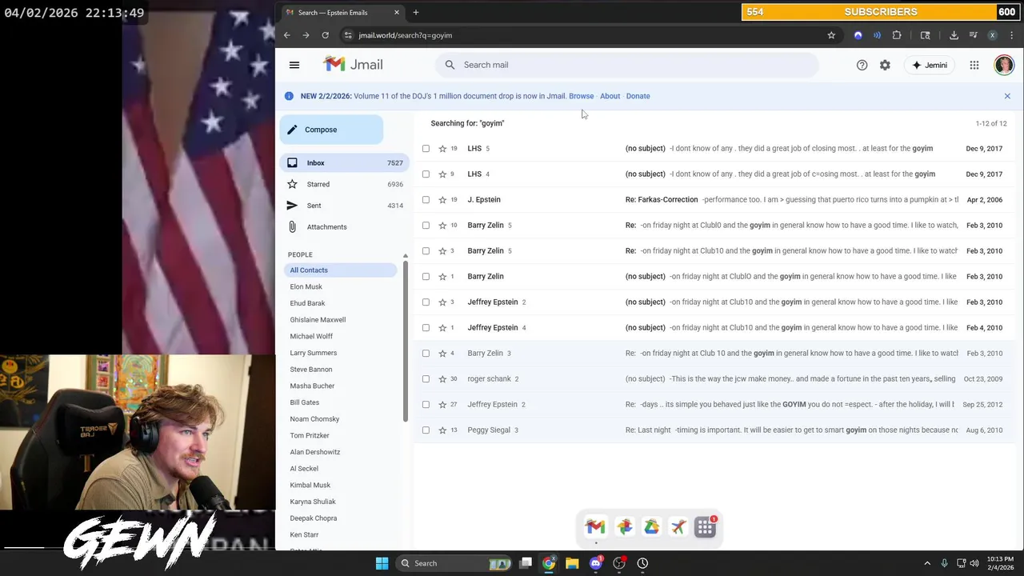Screen dimensions: 1024x576
Task: Open the Jmail main menu hamburger icon
Action: (x=294, y=65)
